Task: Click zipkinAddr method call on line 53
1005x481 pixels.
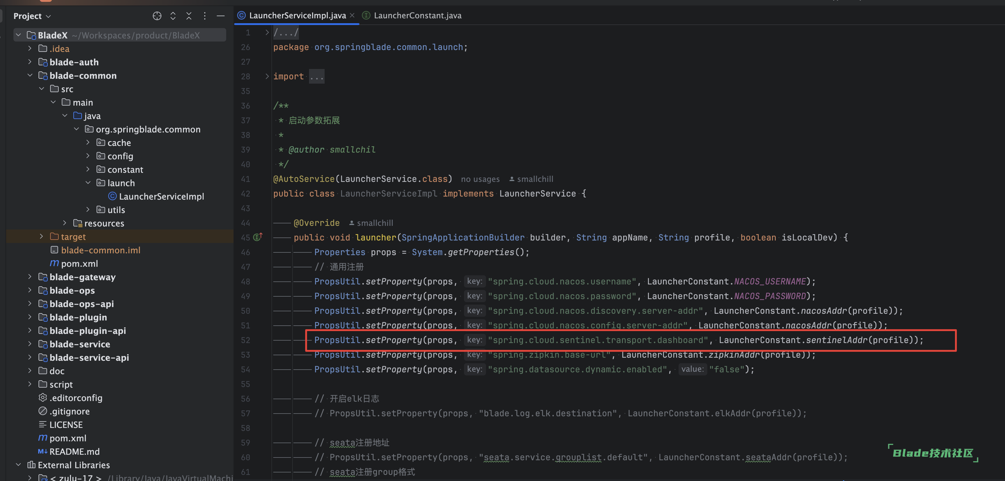Action: point(734,355)
